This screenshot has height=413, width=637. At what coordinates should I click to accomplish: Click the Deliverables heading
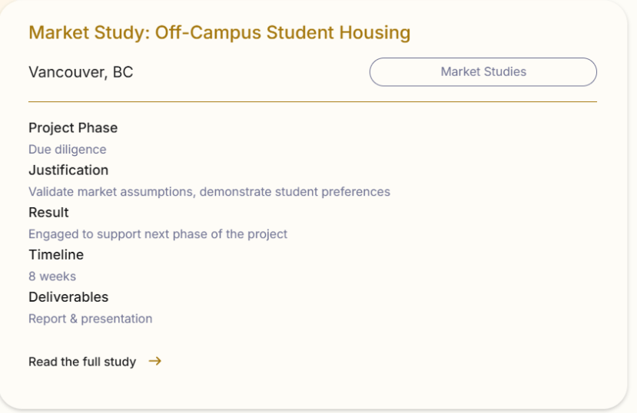68,297
